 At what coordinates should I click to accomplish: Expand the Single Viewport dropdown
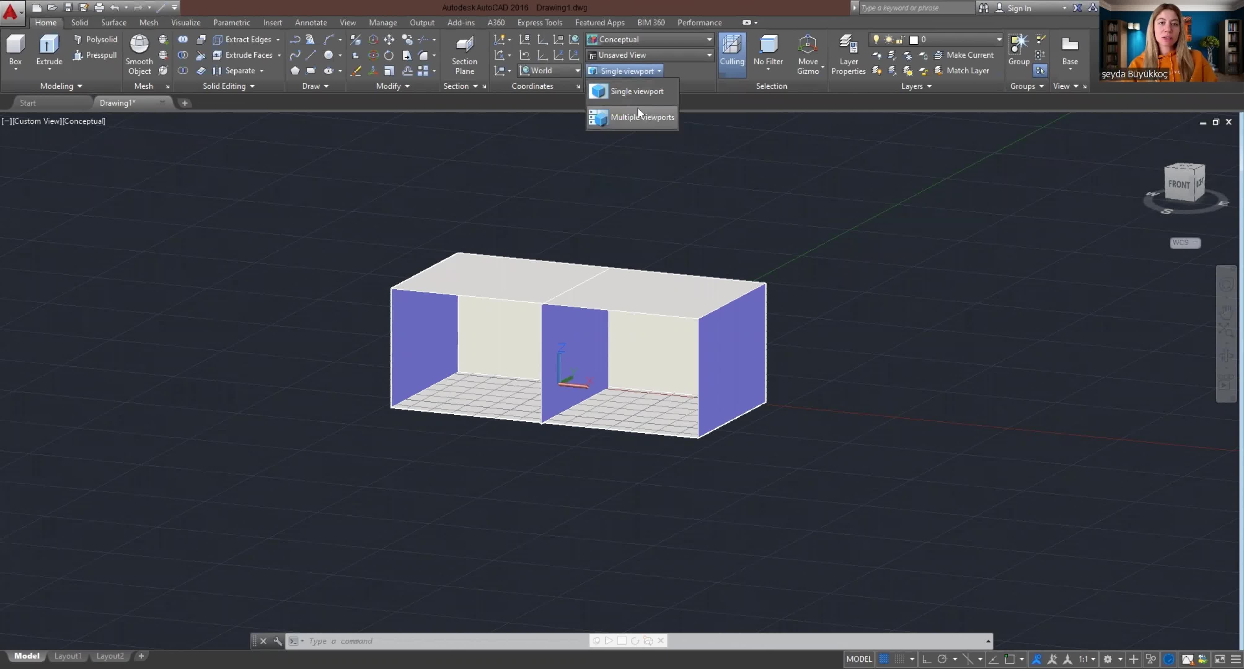(x=659, y=70)
